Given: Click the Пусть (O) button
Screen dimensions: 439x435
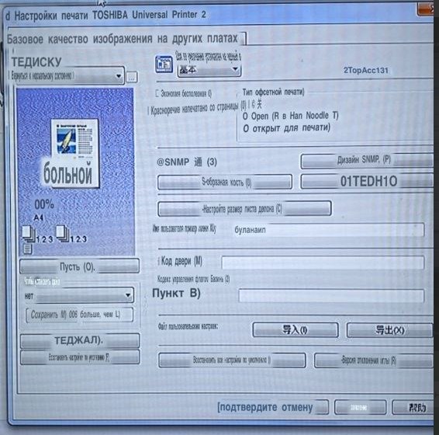Looking at the screenshot, I should click(x=80, y=266).
